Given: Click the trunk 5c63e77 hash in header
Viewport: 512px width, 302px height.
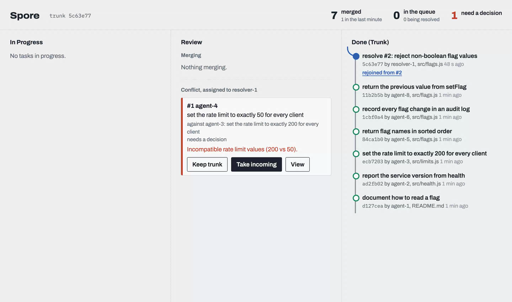Looking at the screenshot, I should click(70, 16).
